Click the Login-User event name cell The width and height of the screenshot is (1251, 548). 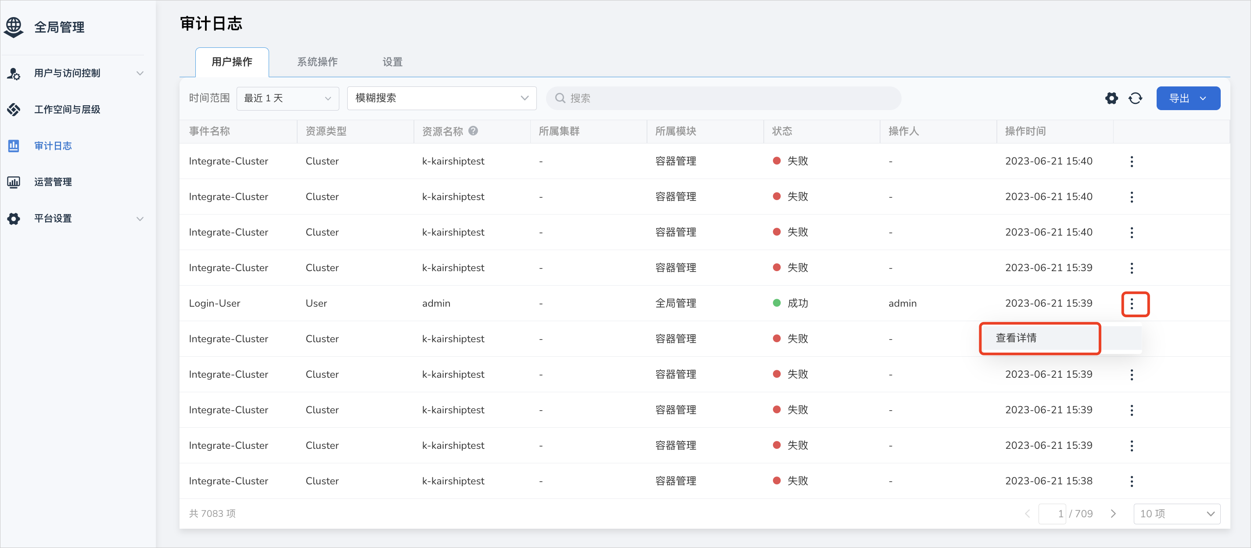pyautogui.click(x=215, y=303)
